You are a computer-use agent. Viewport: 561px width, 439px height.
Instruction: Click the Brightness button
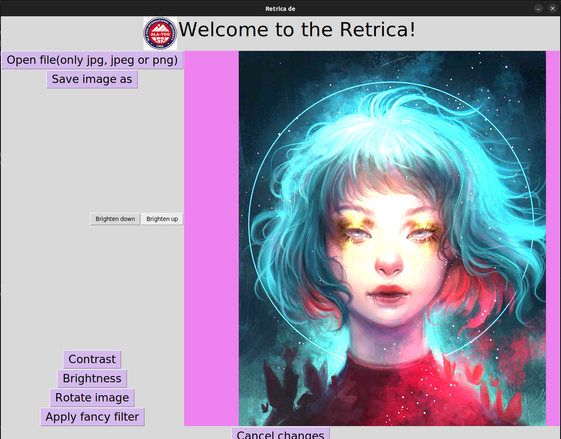pos(92,378)
